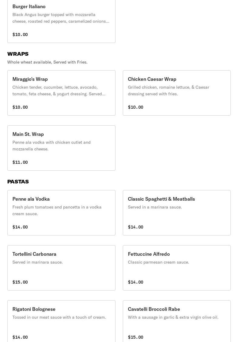Click the $11.00 price on Main St. Wrap

click(x=20, y=162)
